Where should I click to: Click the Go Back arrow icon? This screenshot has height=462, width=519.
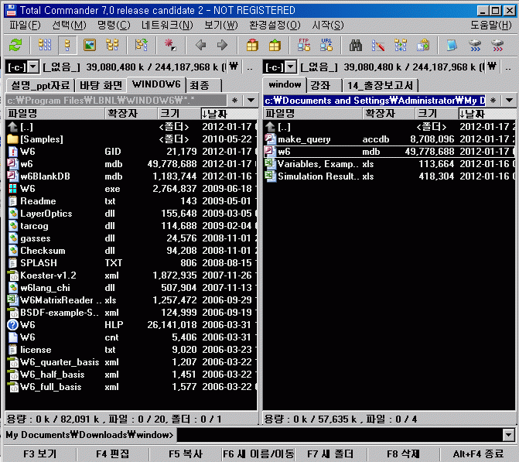pyautogui.click(x=201, y=45)
